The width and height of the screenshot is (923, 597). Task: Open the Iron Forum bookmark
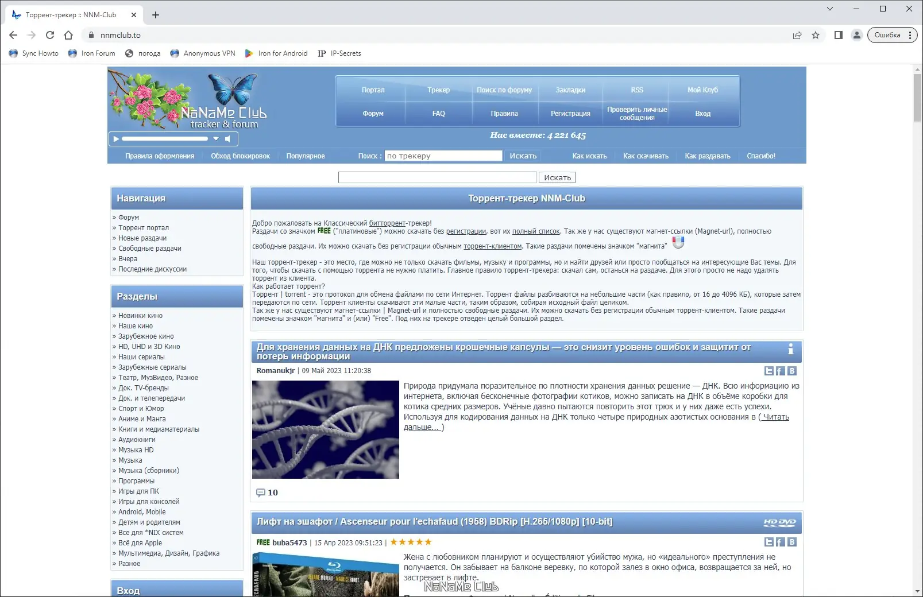tap(91, 53)
